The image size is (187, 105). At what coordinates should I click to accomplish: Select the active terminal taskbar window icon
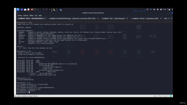(57, 10)
